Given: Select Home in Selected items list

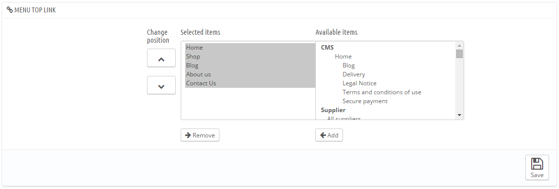Looking at the screenshot, I should tap(250, 48).
